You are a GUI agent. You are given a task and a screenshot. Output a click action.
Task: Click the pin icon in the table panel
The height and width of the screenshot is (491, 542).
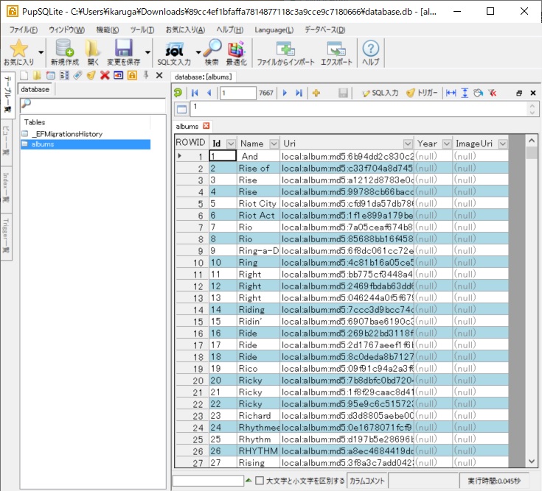click(x=146, y=75)
